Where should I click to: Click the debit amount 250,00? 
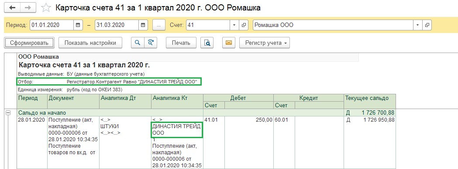[264, 119]
